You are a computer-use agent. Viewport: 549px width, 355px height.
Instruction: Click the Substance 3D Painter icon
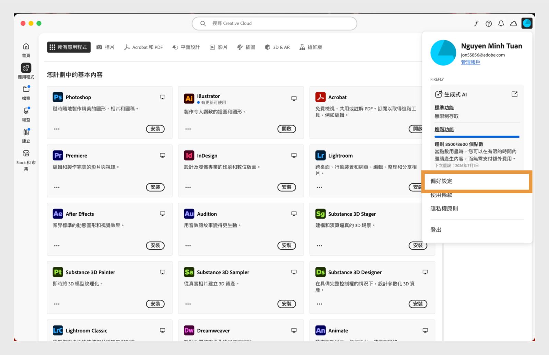(58, 272)
